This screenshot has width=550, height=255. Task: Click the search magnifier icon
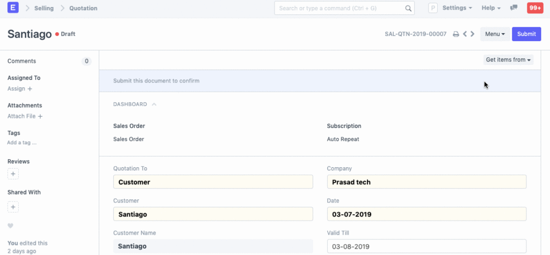click(x=409, y=9)
